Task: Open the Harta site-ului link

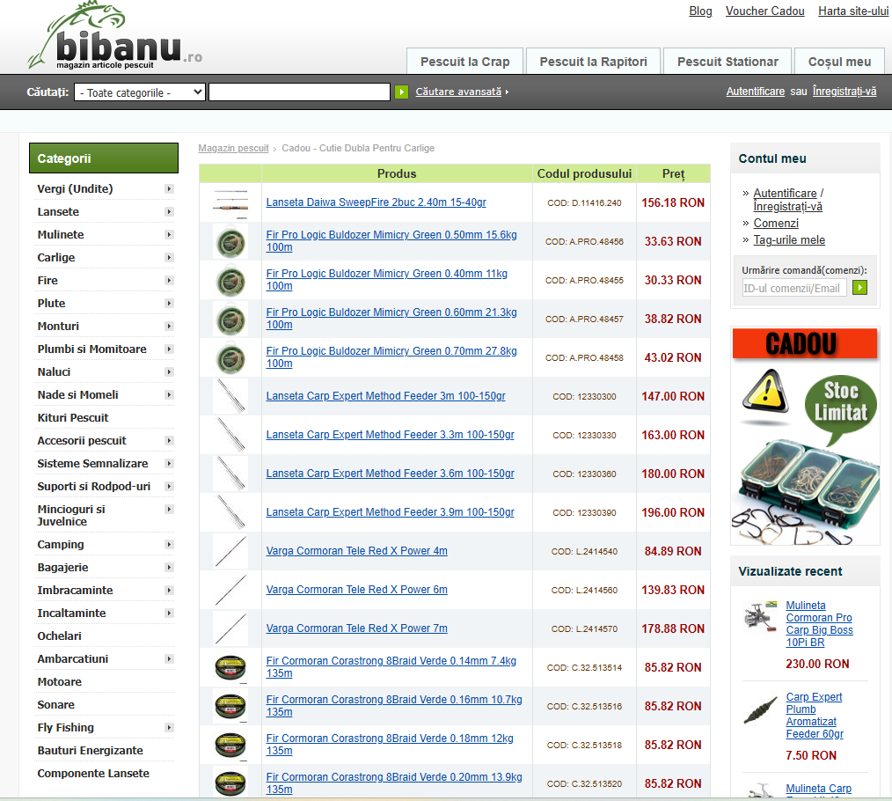Action: coord(852,11)
